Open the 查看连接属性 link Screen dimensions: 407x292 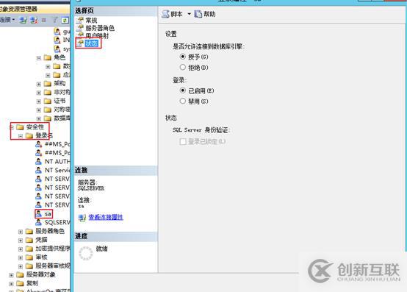(106, 217)
